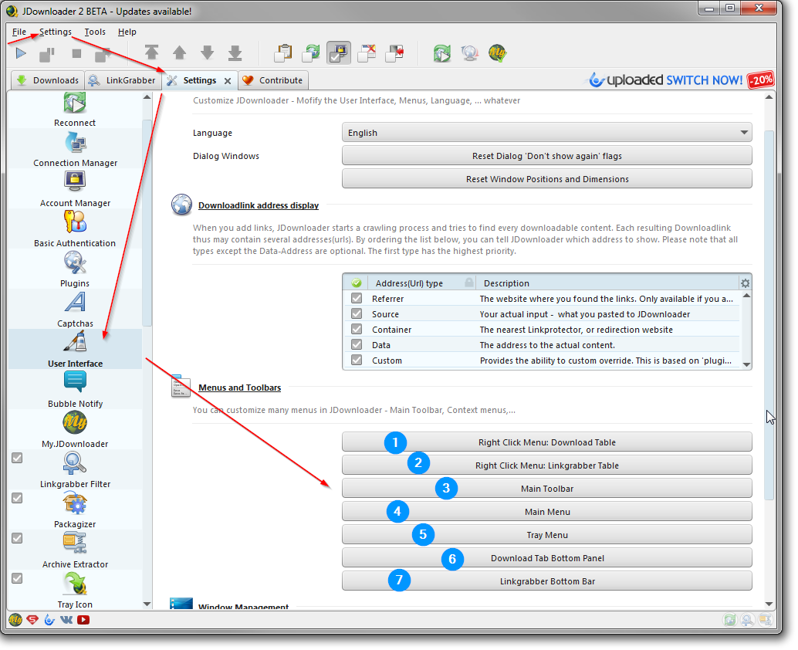
Task: Open the update check globe icon in the toolbar
Action: pyautogui.click(x=470, y=53)
